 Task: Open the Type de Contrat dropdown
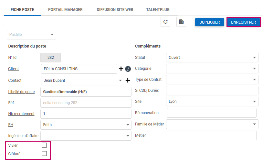coord(212,80)
